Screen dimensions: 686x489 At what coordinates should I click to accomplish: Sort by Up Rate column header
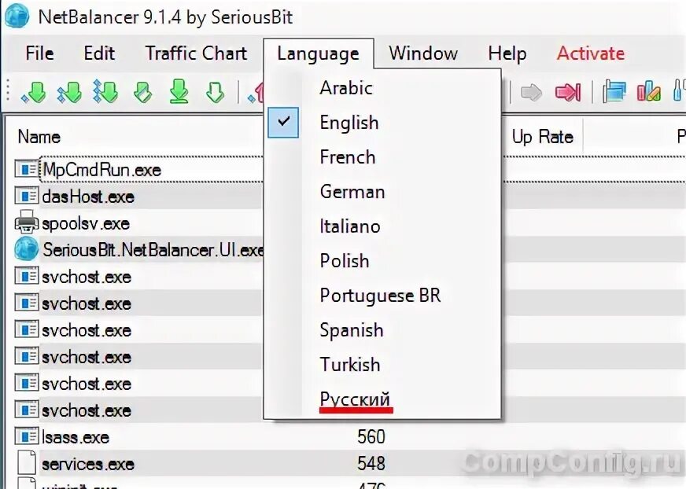point(543,137)
